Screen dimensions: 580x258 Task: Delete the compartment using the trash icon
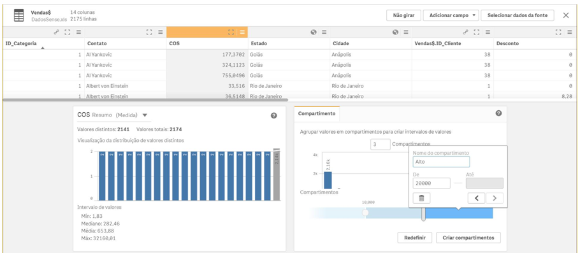pos(421,198)
